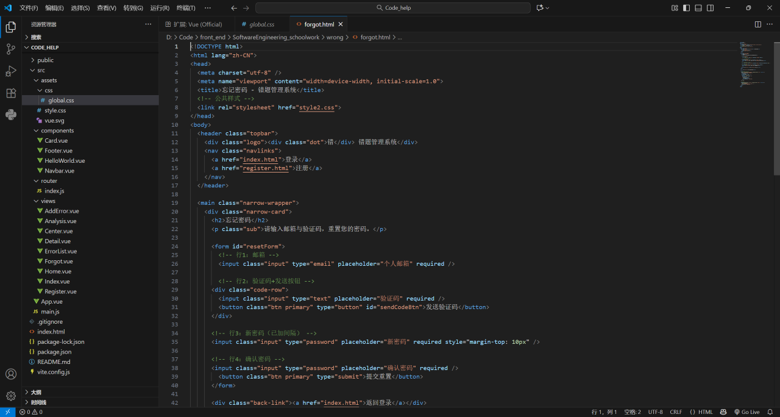Open the Source Control view
780x417 pixels.
point(10,49)
